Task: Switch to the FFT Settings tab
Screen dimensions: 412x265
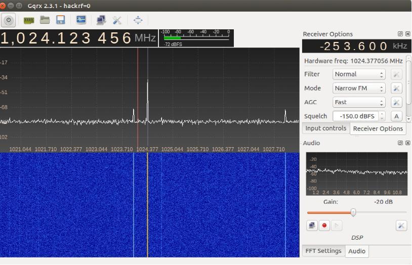Action: tap(323, 251)
